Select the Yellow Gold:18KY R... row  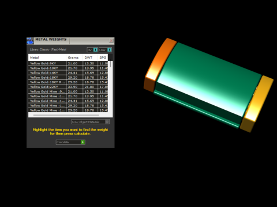click(68, 82)
